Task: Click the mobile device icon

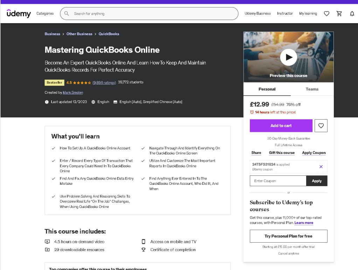Action: pos(143,241)
